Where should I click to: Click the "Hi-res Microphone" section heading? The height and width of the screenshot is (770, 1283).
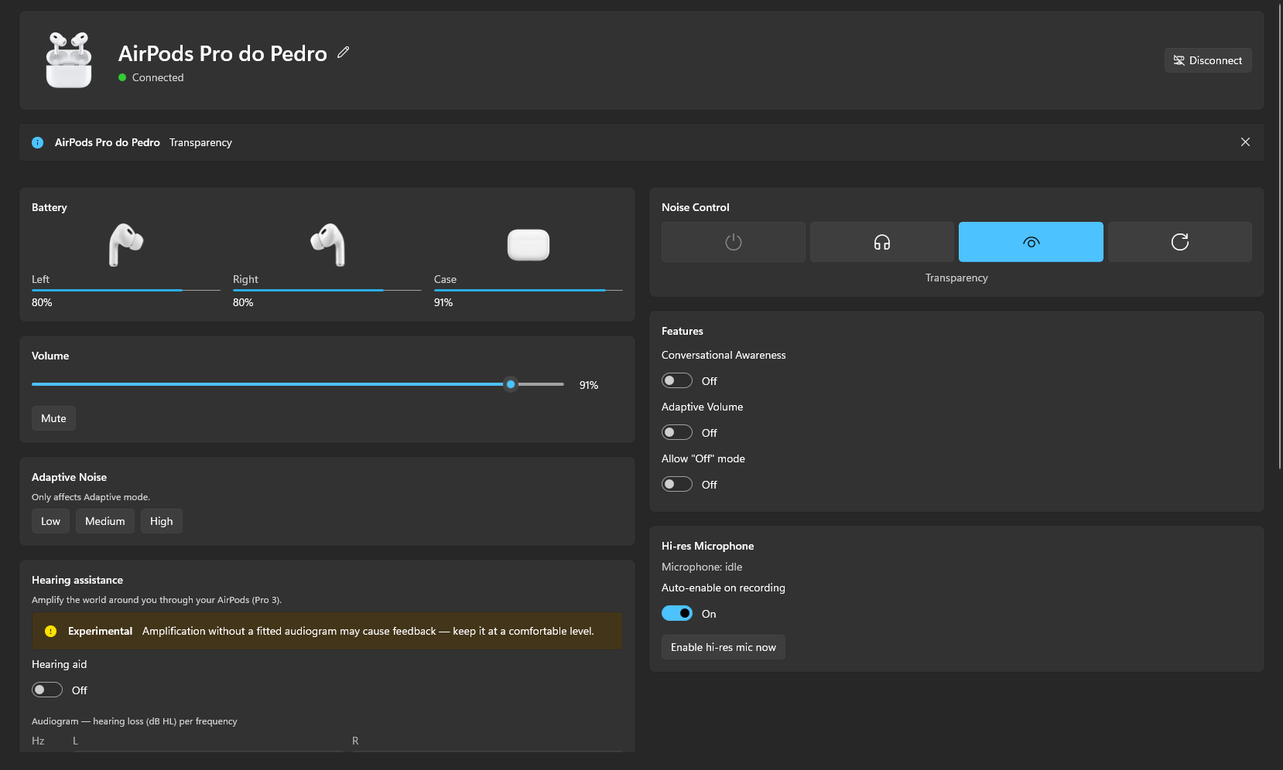[708, 546]
